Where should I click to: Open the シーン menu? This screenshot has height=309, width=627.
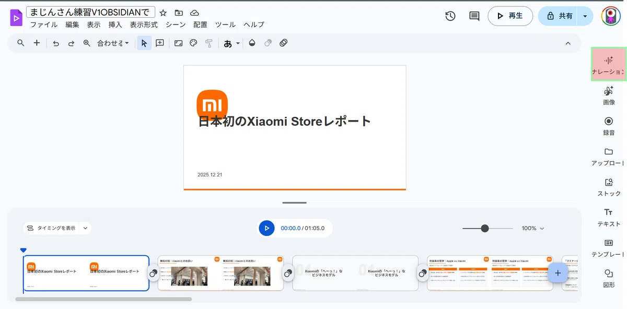176,25
